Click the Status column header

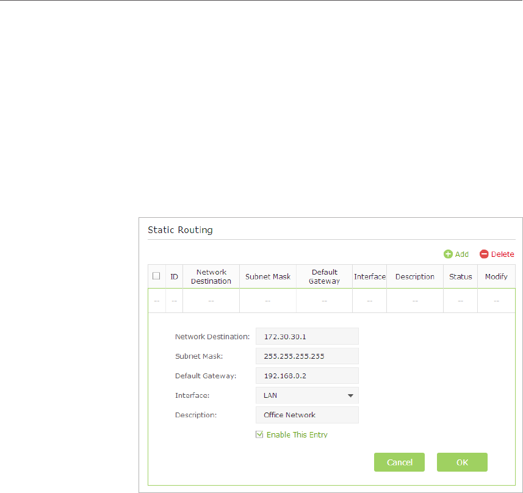tap(460, 276)
